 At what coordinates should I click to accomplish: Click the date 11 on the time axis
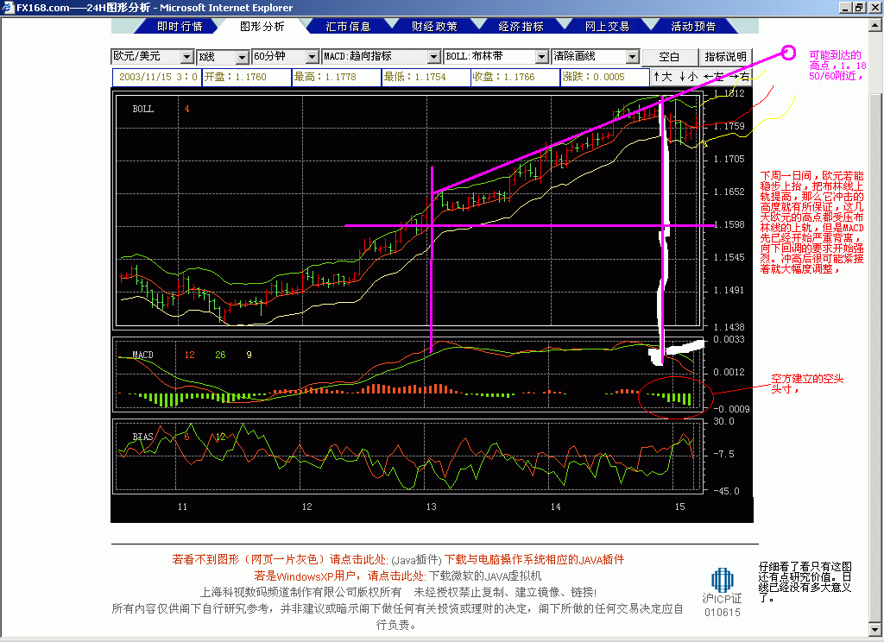[183, 507]
